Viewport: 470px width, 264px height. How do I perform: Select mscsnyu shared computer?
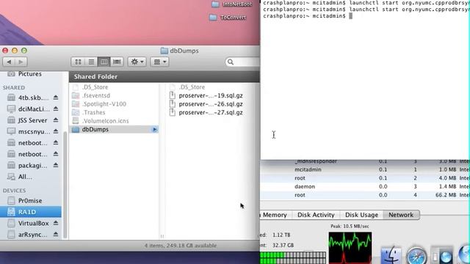pyautogui.click(x=34, y=132)
